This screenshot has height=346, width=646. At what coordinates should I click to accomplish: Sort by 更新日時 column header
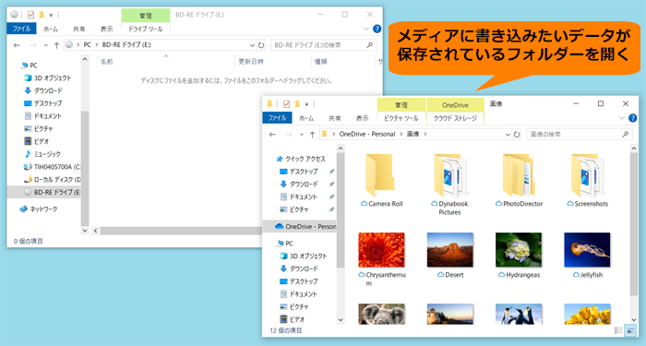pyautogui.click(x=251, y=62)
